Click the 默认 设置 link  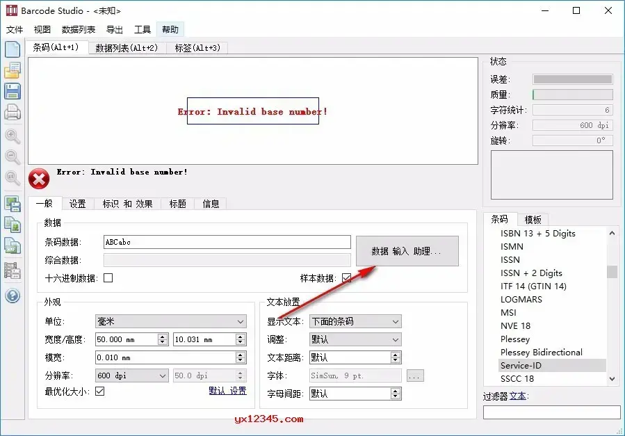tap(227, 391)
